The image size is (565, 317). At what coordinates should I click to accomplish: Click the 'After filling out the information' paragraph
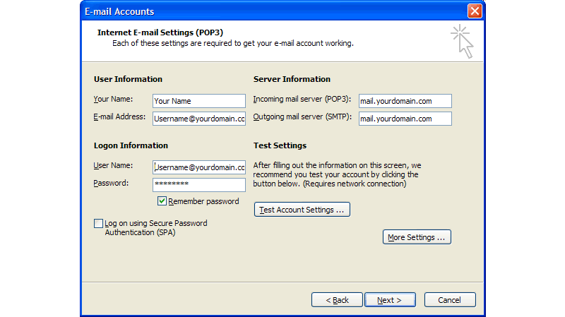pos(337,174)
